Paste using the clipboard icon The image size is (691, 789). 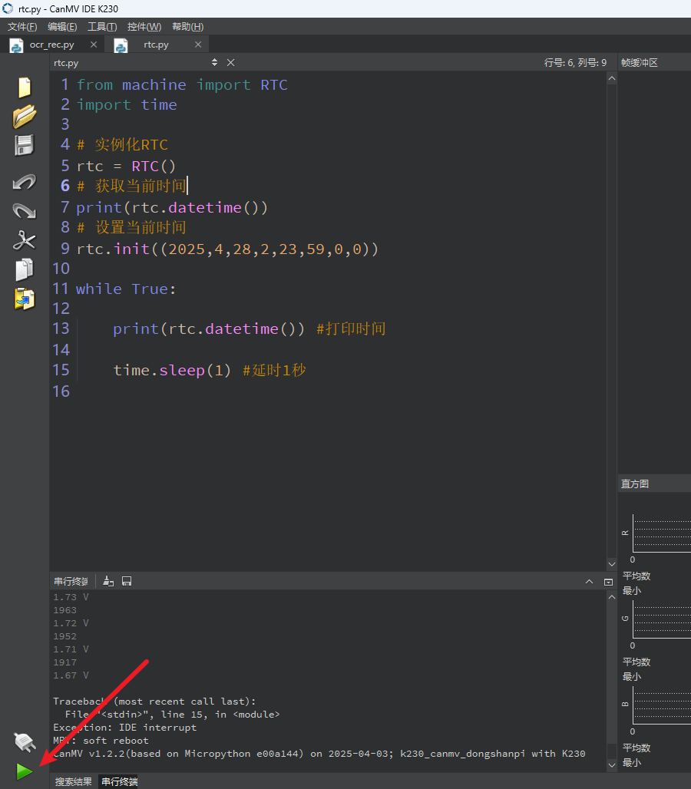[24, 299]
